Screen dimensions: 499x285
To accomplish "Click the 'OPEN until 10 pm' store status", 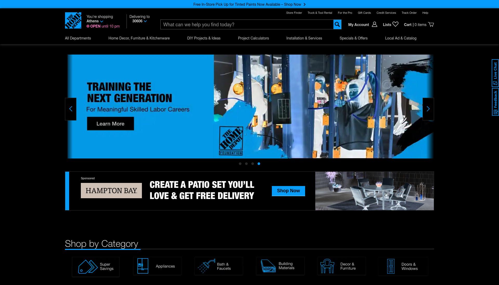I will tap(103, 26).
